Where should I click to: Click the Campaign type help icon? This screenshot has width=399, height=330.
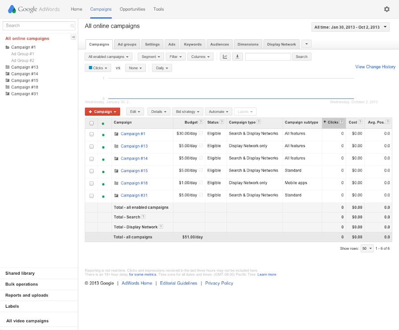(259, 122)
